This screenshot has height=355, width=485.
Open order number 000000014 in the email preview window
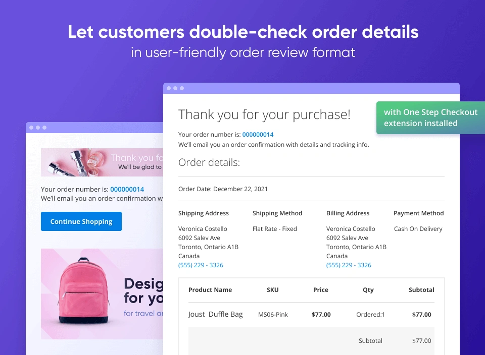pyautogui.click(x=127, y=189)
